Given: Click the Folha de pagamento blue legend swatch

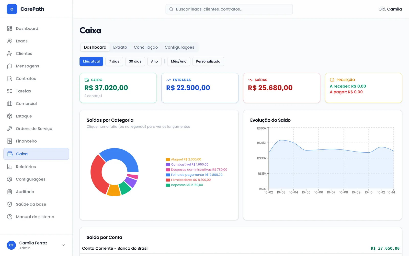Looking at the screenshot, I should (x=168, y=175).
